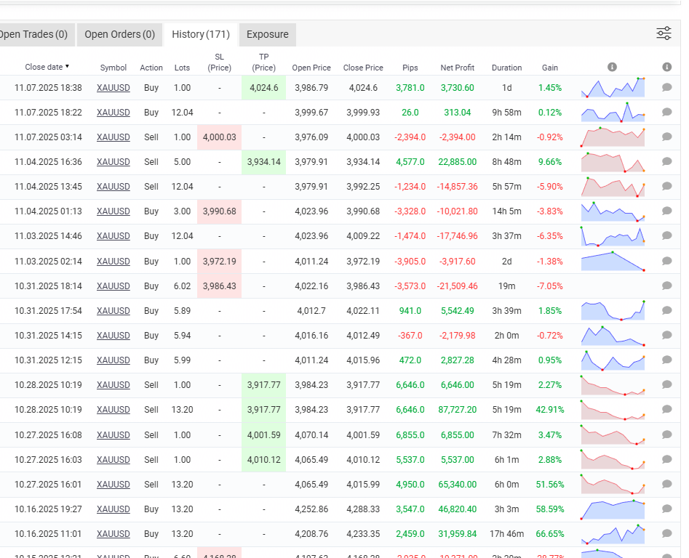The width and height of the screenshot is (689, 558).
Task: Click the info icon above the chart column
Action: pyautogui.click(x=612, y=67)
